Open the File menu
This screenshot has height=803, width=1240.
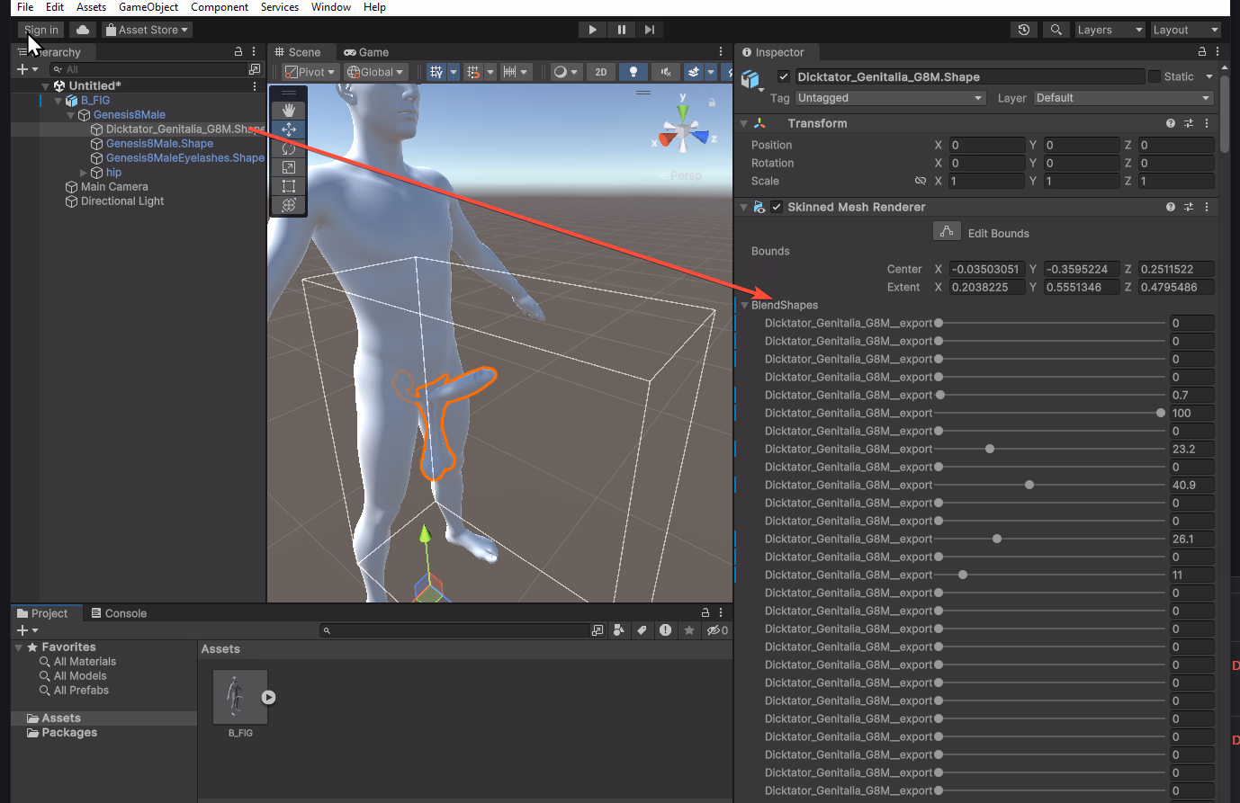[x=25, y=7]
